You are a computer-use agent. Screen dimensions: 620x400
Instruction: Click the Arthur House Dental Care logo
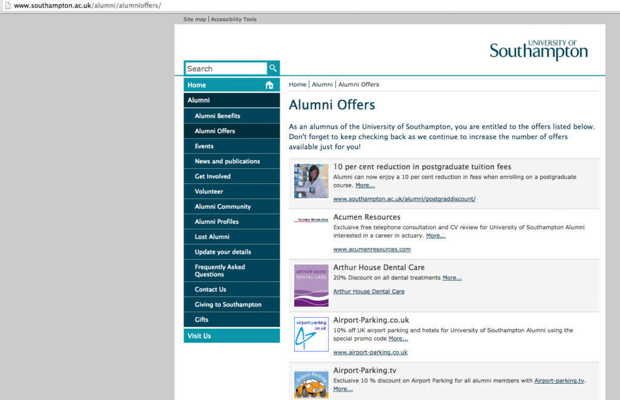311,286
